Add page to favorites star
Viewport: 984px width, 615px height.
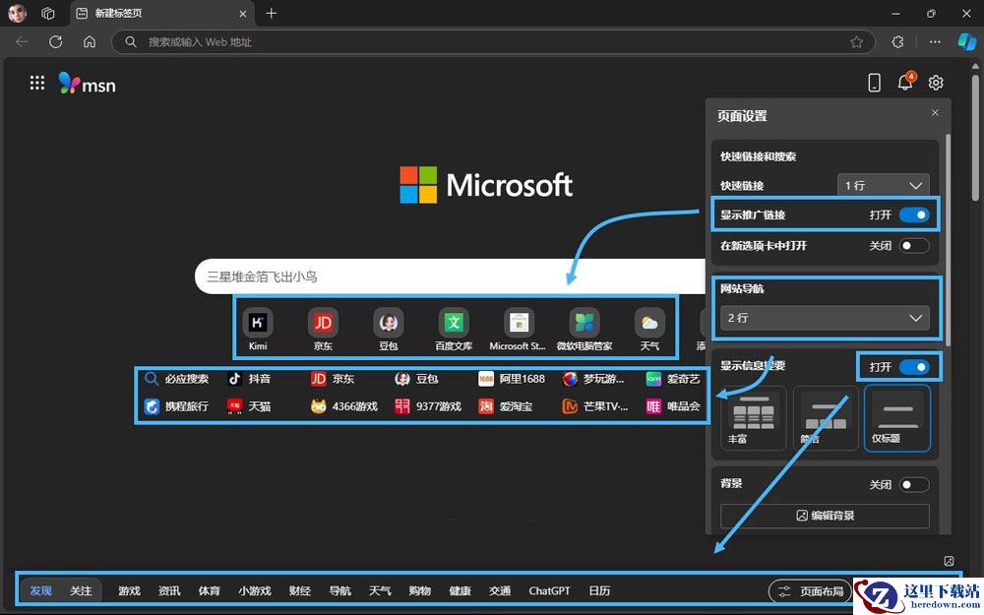click(857, 42)
